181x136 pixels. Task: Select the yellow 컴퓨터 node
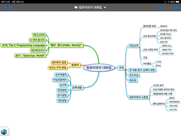[75, 65]
